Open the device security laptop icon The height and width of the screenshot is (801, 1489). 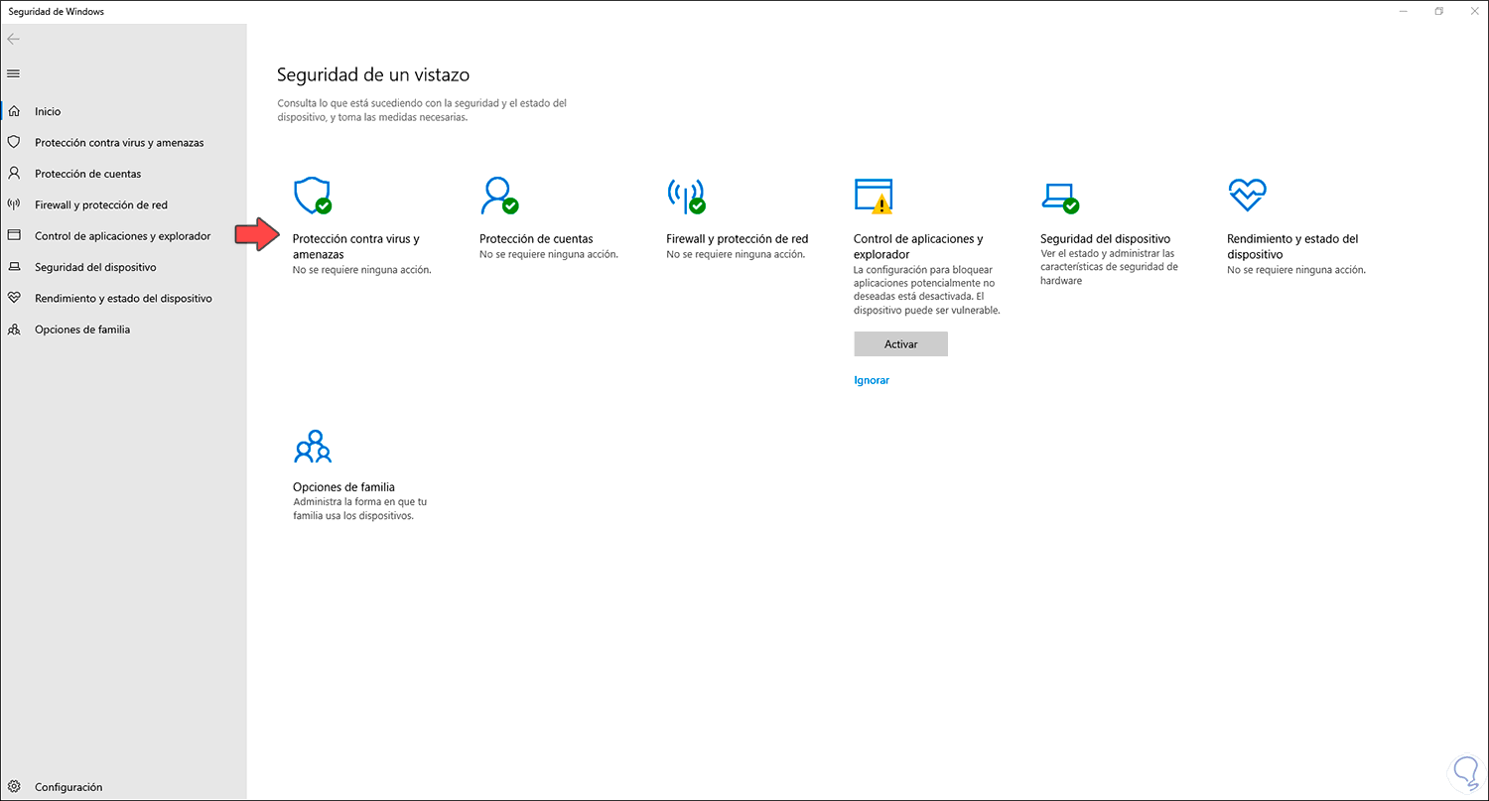(1059, 195)
